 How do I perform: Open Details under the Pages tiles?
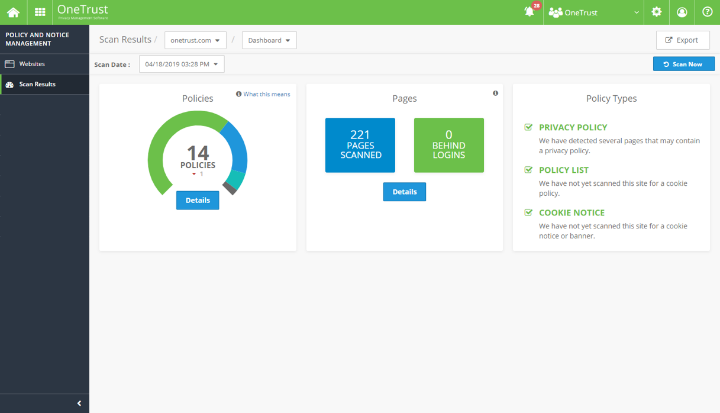[405, 192]
